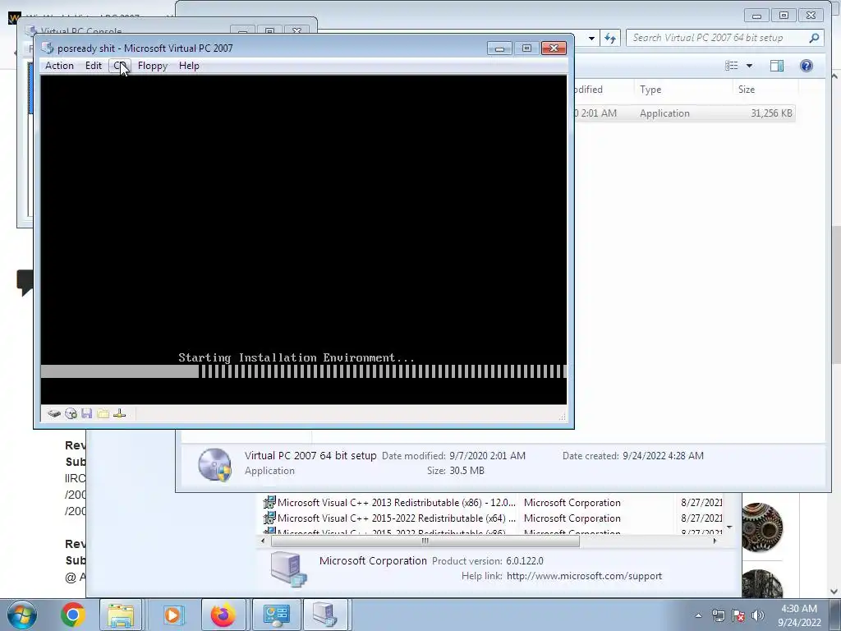
Task: Switch to Control Panel taskbar button
Action: coord(276,615)
